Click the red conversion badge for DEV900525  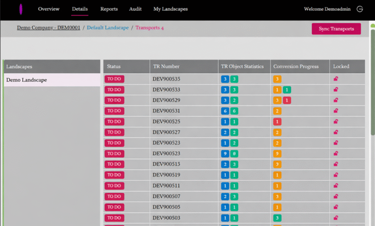277,122
